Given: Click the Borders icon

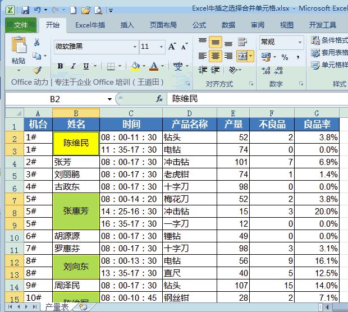Looking at the screenshot, I should (111, 66).
